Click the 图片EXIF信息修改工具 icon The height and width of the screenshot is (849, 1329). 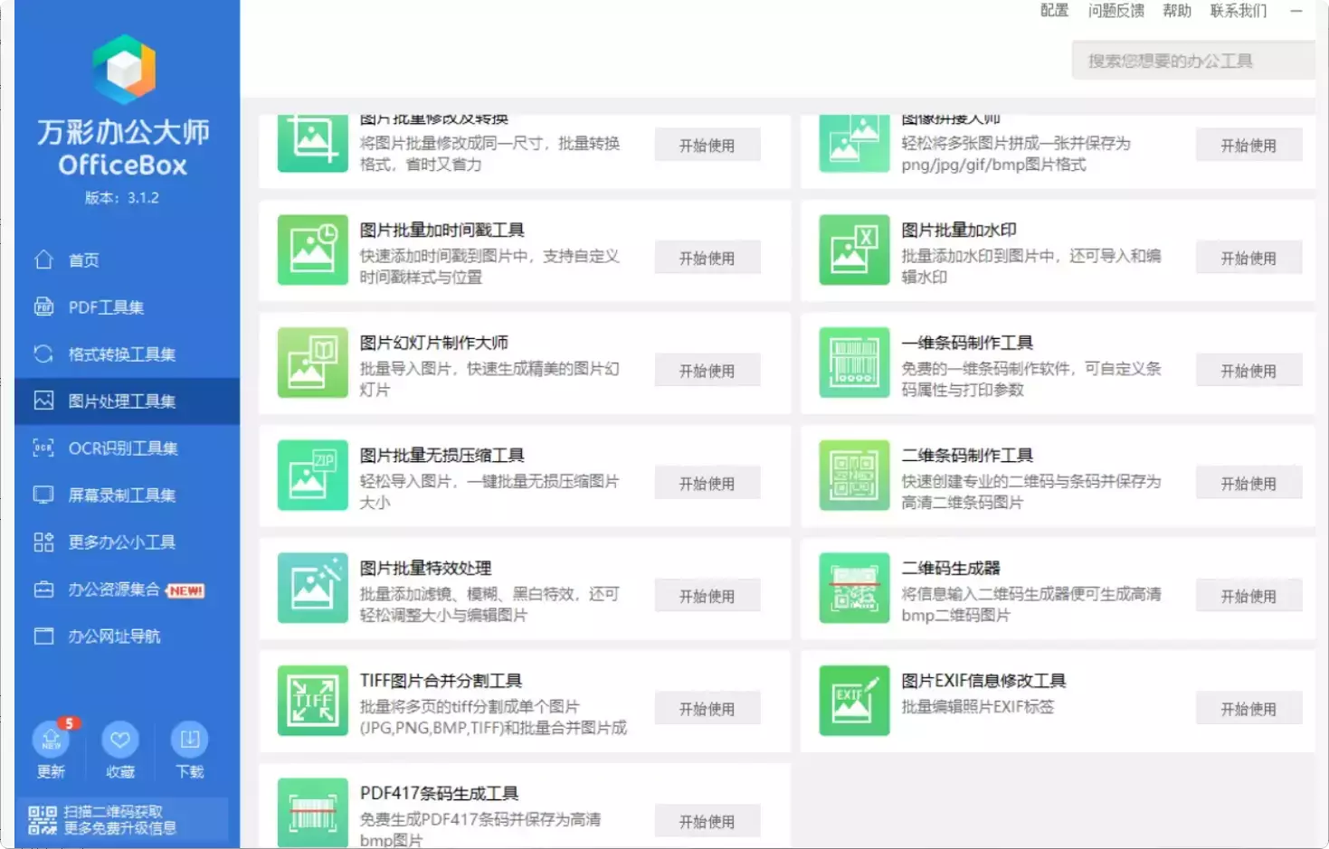coord(853,702)
